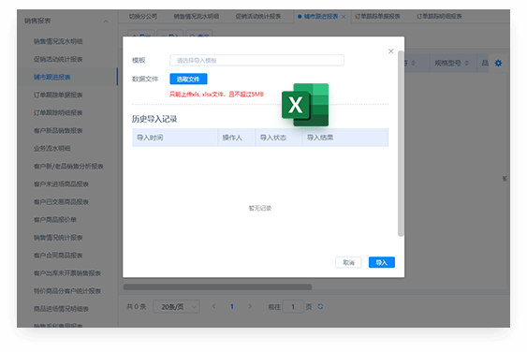
Task: Switch to the 促销活动统计报表 tab
Action: click(257, 16)
